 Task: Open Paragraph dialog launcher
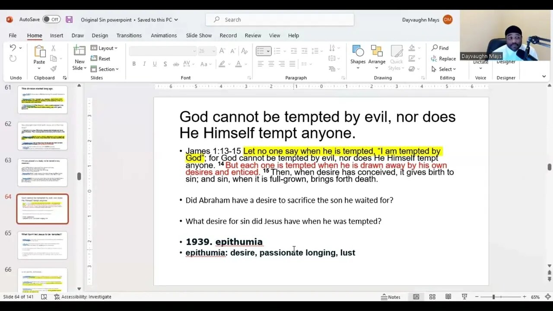pyautogui.click(x=344, y=78)
